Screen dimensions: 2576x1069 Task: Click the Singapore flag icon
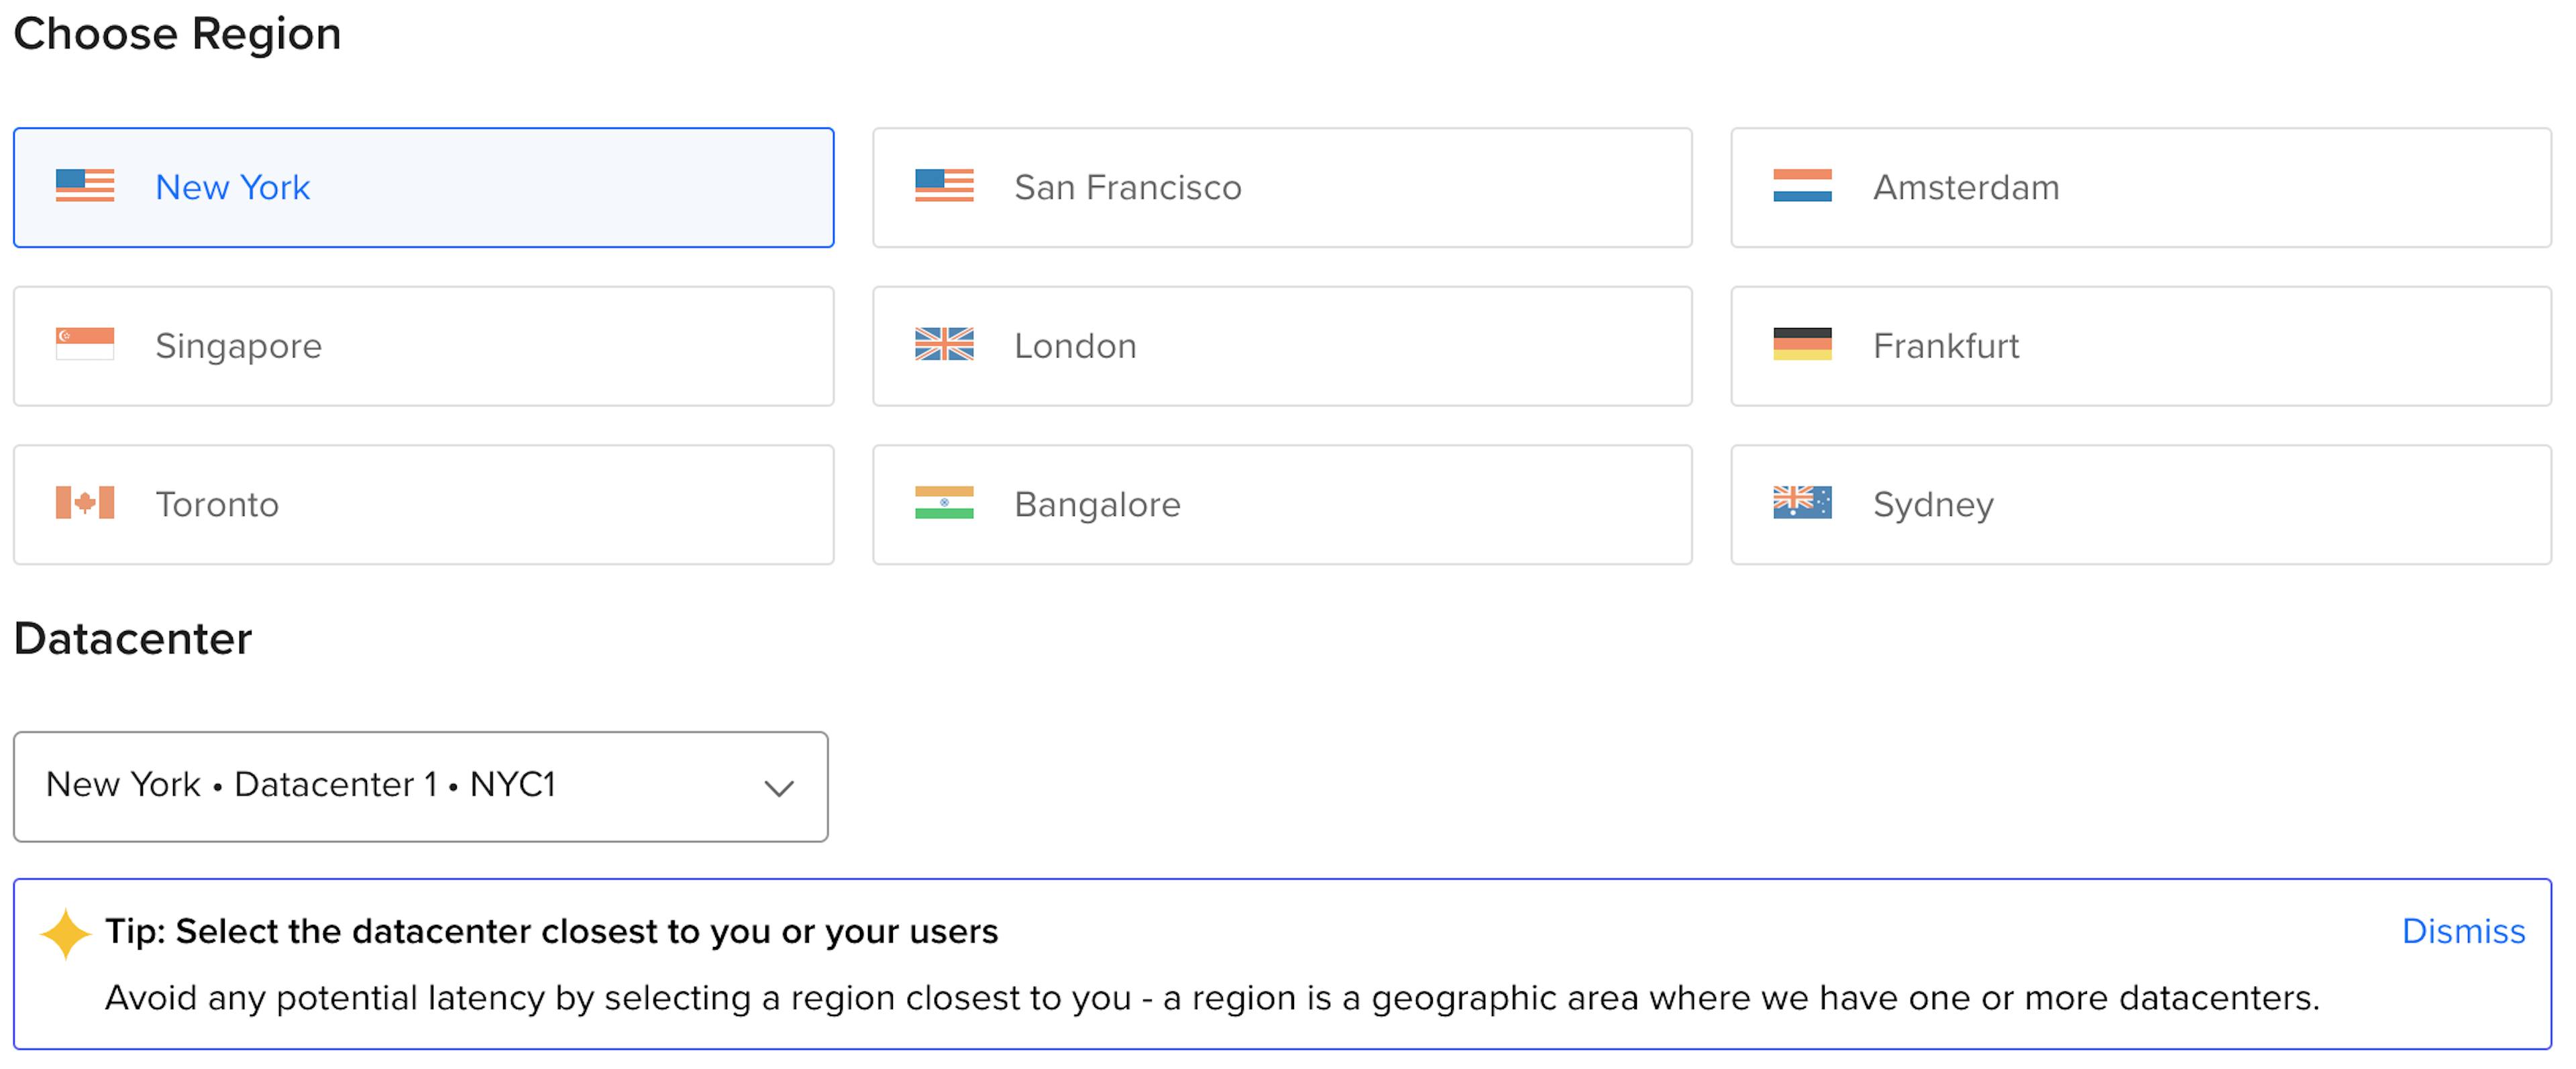(x=85, y=344)
